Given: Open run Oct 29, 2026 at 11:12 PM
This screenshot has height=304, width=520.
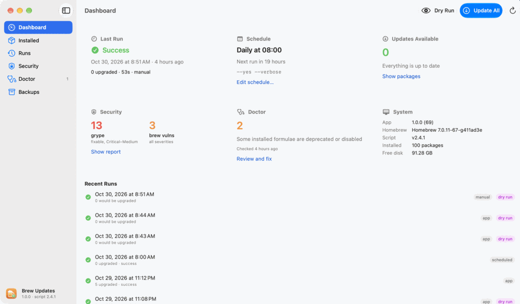Looking at the screenshot, I should (300, 281).
